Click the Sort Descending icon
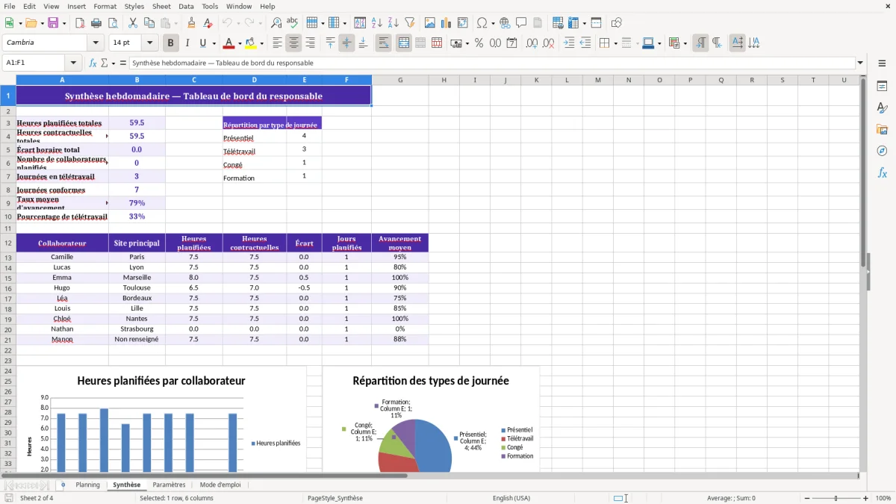 tap(393, 23)
